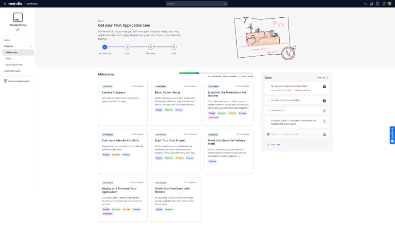Screen dimensions: 395x231
Task: Tick the 'add new task' checkbox
Action: coord(268,110)
